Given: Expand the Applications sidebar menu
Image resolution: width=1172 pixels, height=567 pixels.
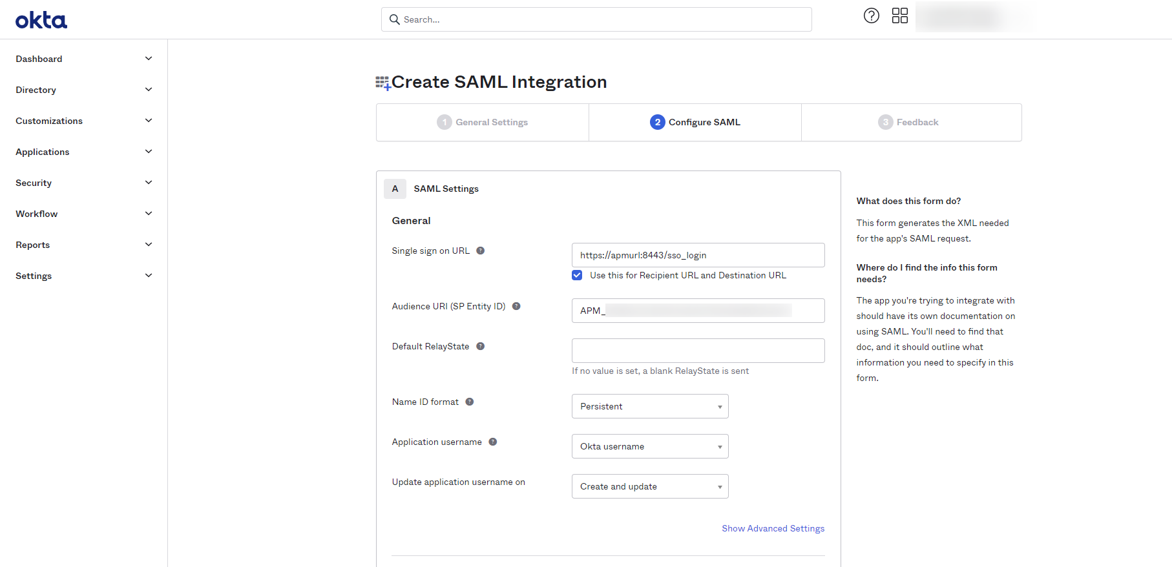Looking at the screenshot, I should click(83, 152).
